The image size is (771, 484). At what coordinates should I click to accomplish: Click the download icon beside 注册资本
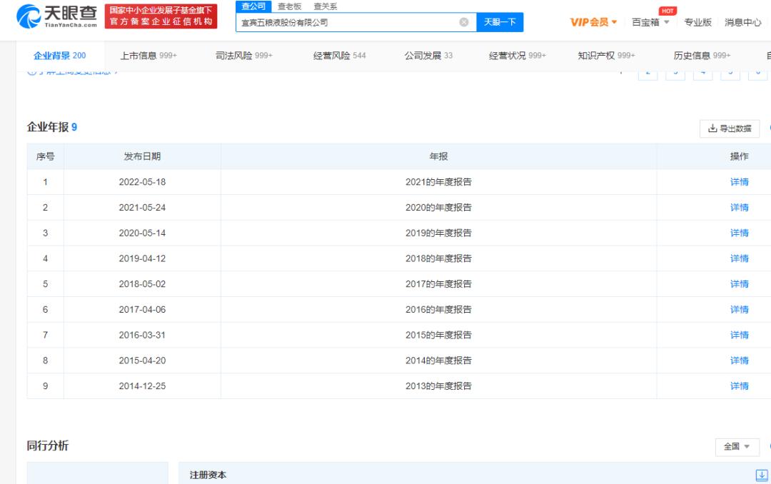click(x=762, y=475)
